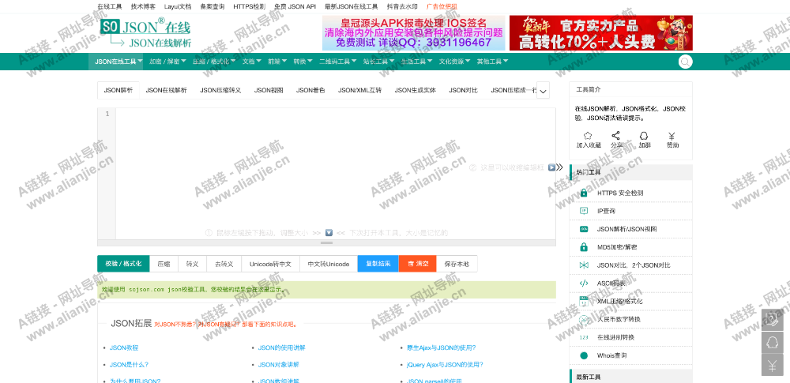Image resolution: width=790 pixels, height=383 pixels.
Task: Click the icon beside 人民币数字转换
Action: pos(584,320)
